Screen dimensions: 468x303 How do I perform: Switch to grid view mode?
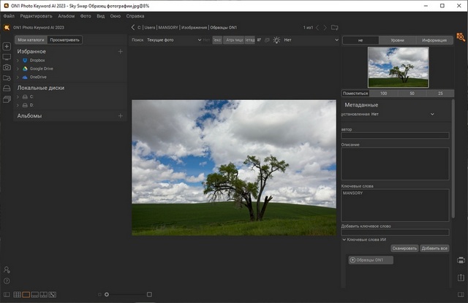pyautogui.click(x=17, y=294)
